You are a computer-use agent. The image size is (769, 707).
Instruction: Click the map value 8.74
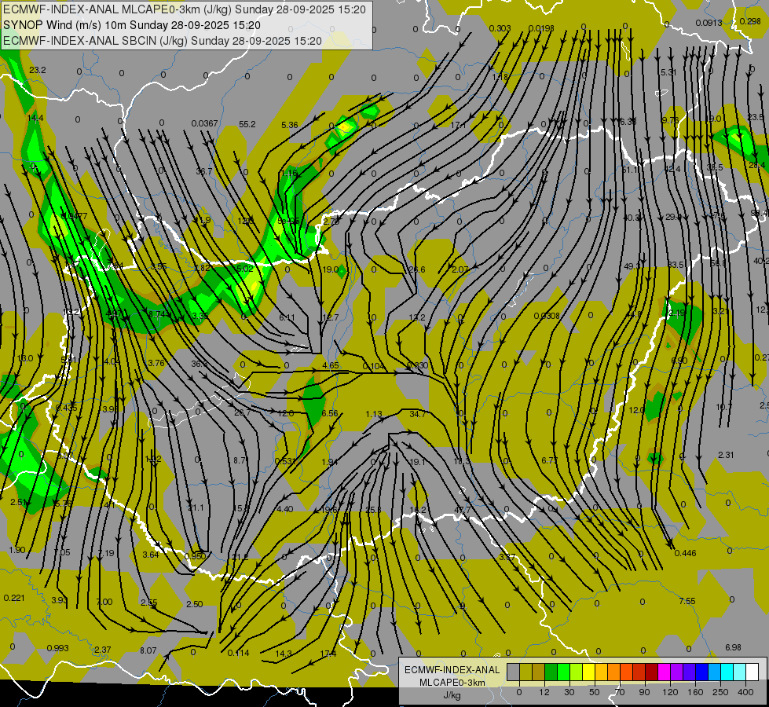[156, 314]
